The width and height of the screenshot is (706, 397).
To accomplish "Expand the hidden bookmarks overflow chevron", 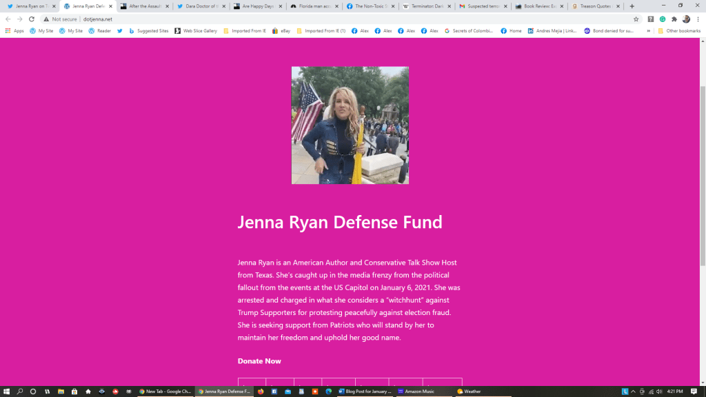I will 648,31.
